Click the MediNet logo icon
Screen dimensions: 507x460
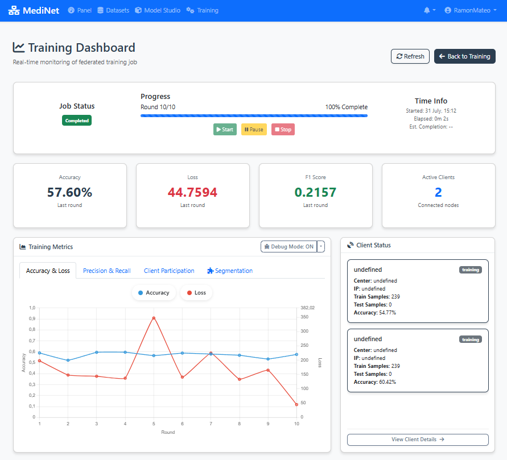(x=13, y=10)
